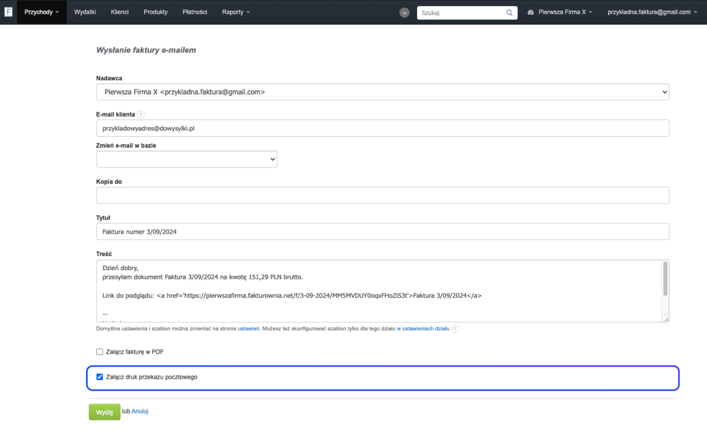Viewport: 707px width, 438px height.
Task: Expand the Raporty menu
Action: [x=236, y=12]
